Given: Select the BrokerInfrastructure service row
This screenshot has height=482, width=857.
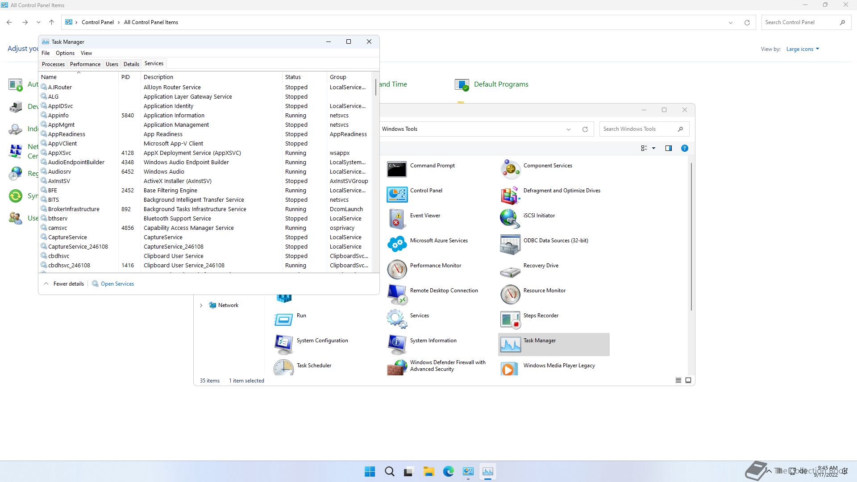Looking at the screenshot, I should [205, 209].
